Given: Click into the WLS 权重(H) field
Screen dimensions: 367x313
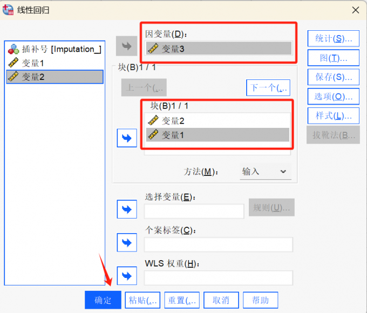Looking at the screenshot, I should (219, 278).
